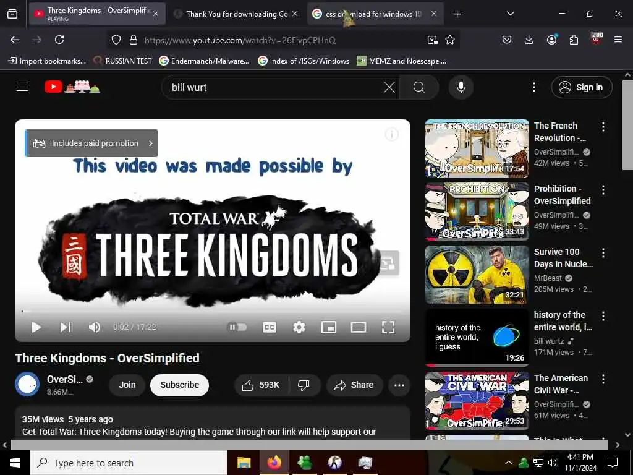This screenshot has width=633, height=475.
Task: Open 'RUSSIAN TEST' bookmark
Action: [123, 61]
